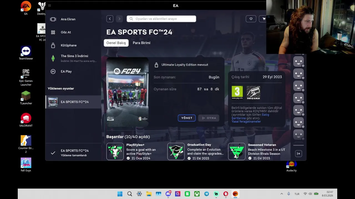Focus the Oyunları ve eklentileri arayın search field
The height and width of the screenshot is (199, 355).
click(161, 19)
